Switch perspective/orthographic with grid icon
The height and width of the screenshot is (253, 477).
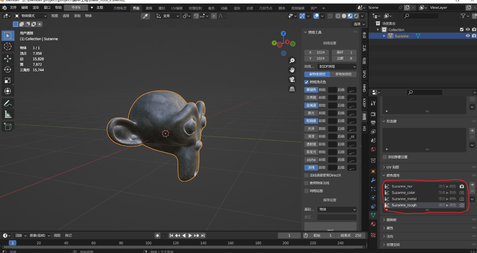(x=292, y=89)
